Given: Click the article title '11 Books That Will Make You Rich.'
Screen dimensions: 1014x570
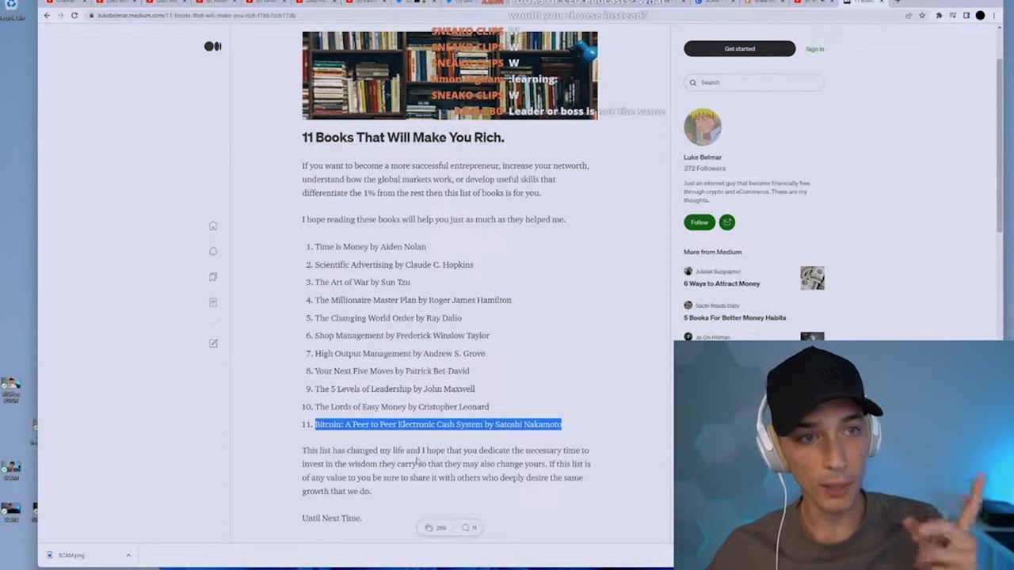Looking at the screenshot, I should pyautogui.click(x=403, y=137).
